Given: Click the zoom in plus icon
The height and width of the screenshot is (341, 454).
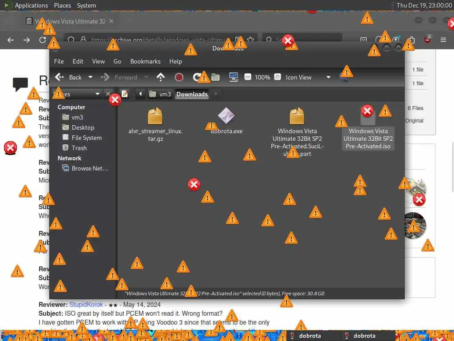Looking at the screenshot, I should click(x=278, y=77).
